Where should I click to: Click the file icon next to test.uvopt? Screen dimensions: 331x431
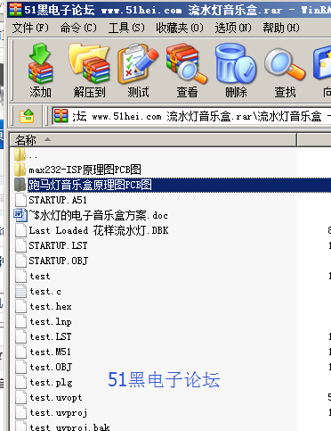pos(20,397)
